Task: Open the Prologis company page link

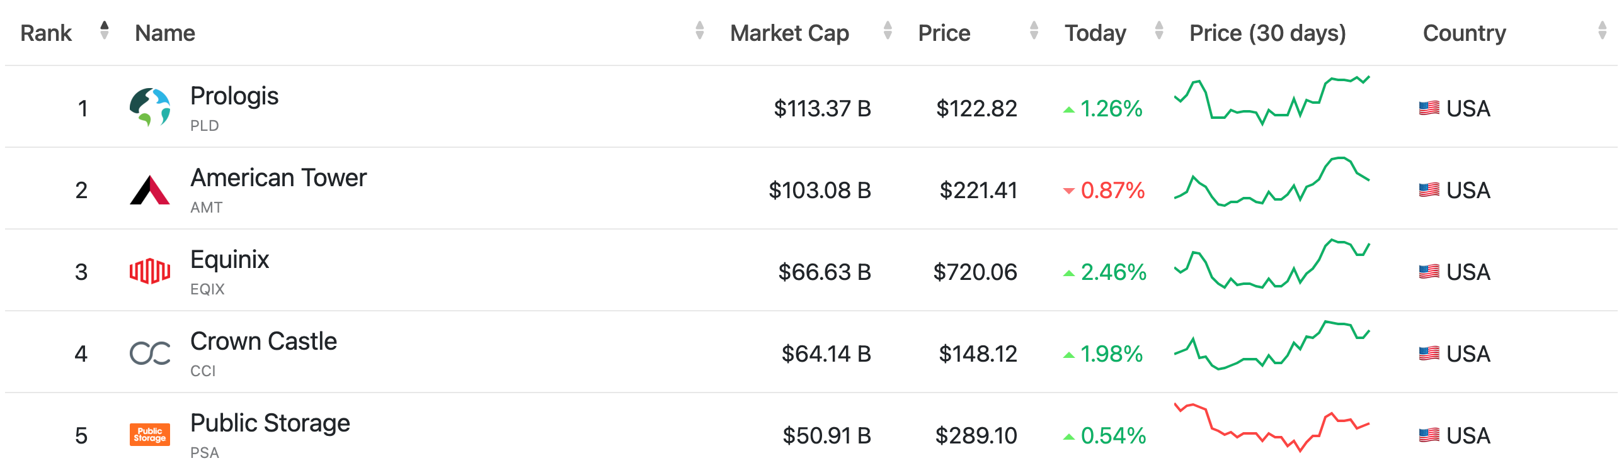Action: pos(234,96)
